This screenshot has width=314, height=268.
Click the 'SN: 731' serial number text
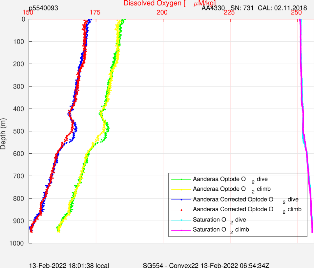coord(242,8)
